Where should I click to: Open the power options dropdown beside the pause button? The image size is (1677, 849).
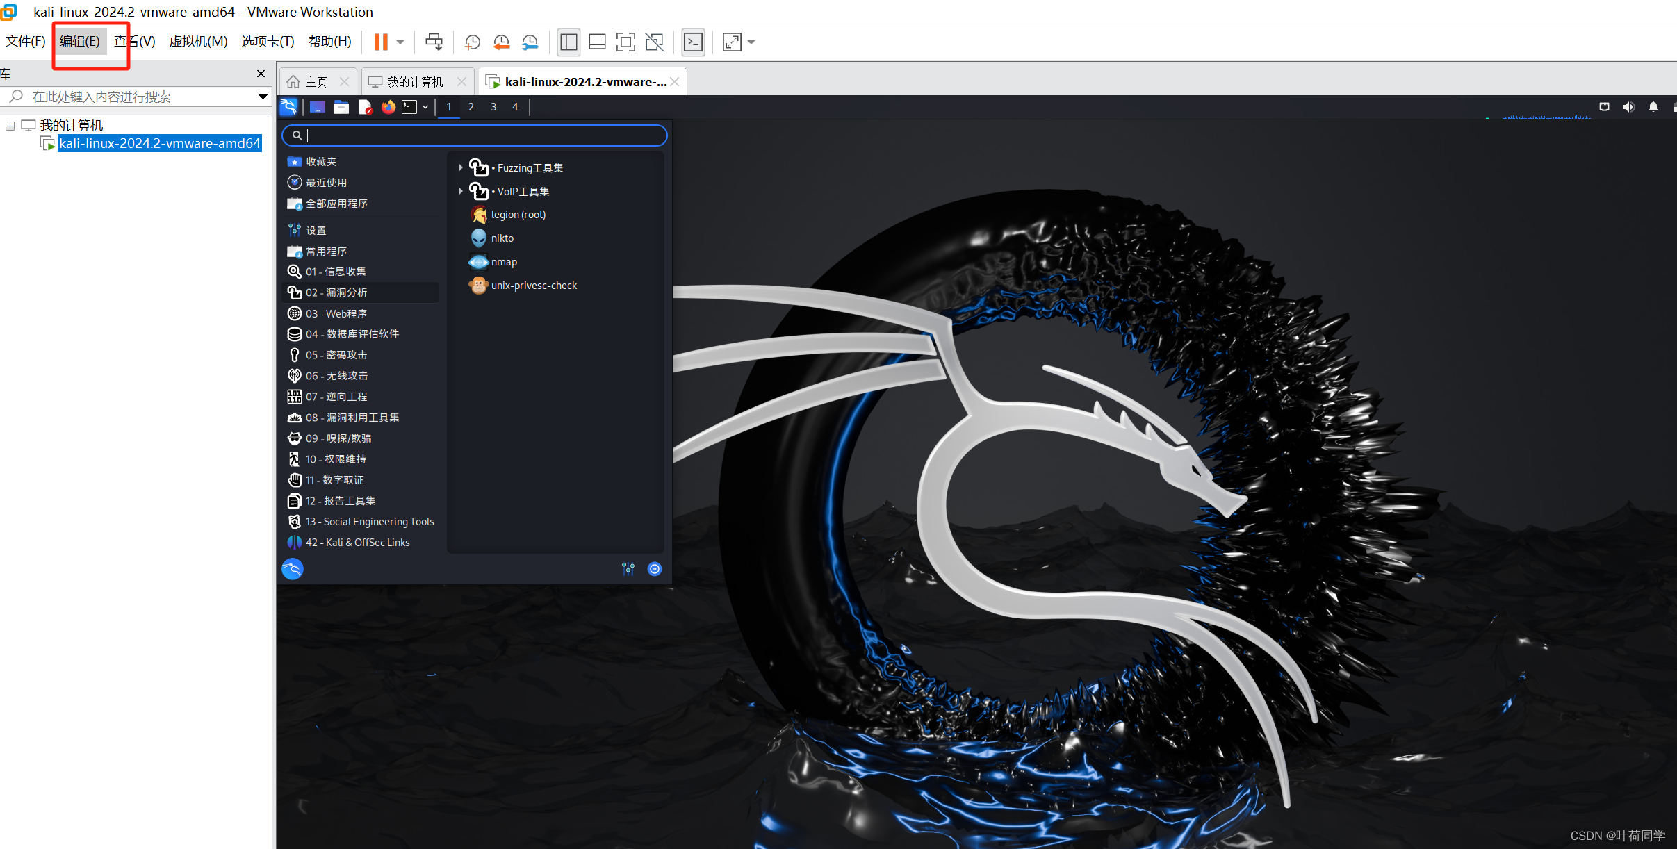tap(400, 42)
